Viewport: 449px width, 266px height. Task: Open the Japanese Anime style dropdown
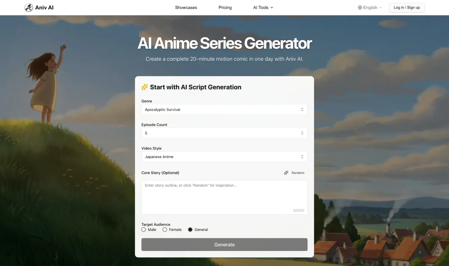(221, 157)
